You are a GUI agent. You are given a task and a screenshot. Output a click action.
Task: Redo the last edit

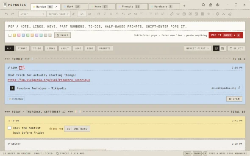click(x=12, y=14)
